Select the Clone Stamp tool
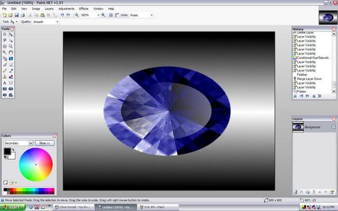 (x=5, y=76)
